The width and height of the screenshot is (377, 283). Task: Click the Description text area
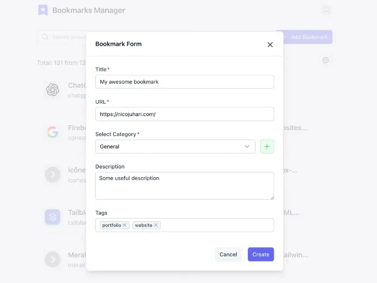coord(184,186)
